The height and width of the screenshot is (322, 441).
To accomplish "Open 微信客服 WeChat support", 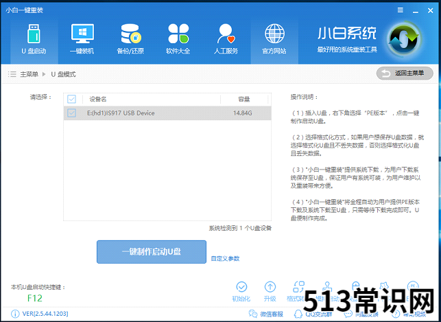I will tap(266, 314).
